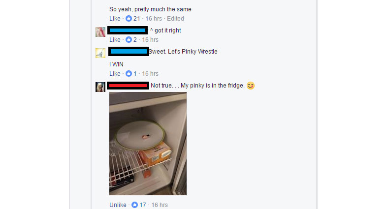Unlike the pinky in the fridge comment
The image size is (389, 209).
pyautogui.click(x=118, y=205)
